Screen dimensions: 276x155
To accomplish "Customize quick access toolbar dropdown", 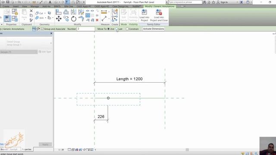I will pos(84,2).
